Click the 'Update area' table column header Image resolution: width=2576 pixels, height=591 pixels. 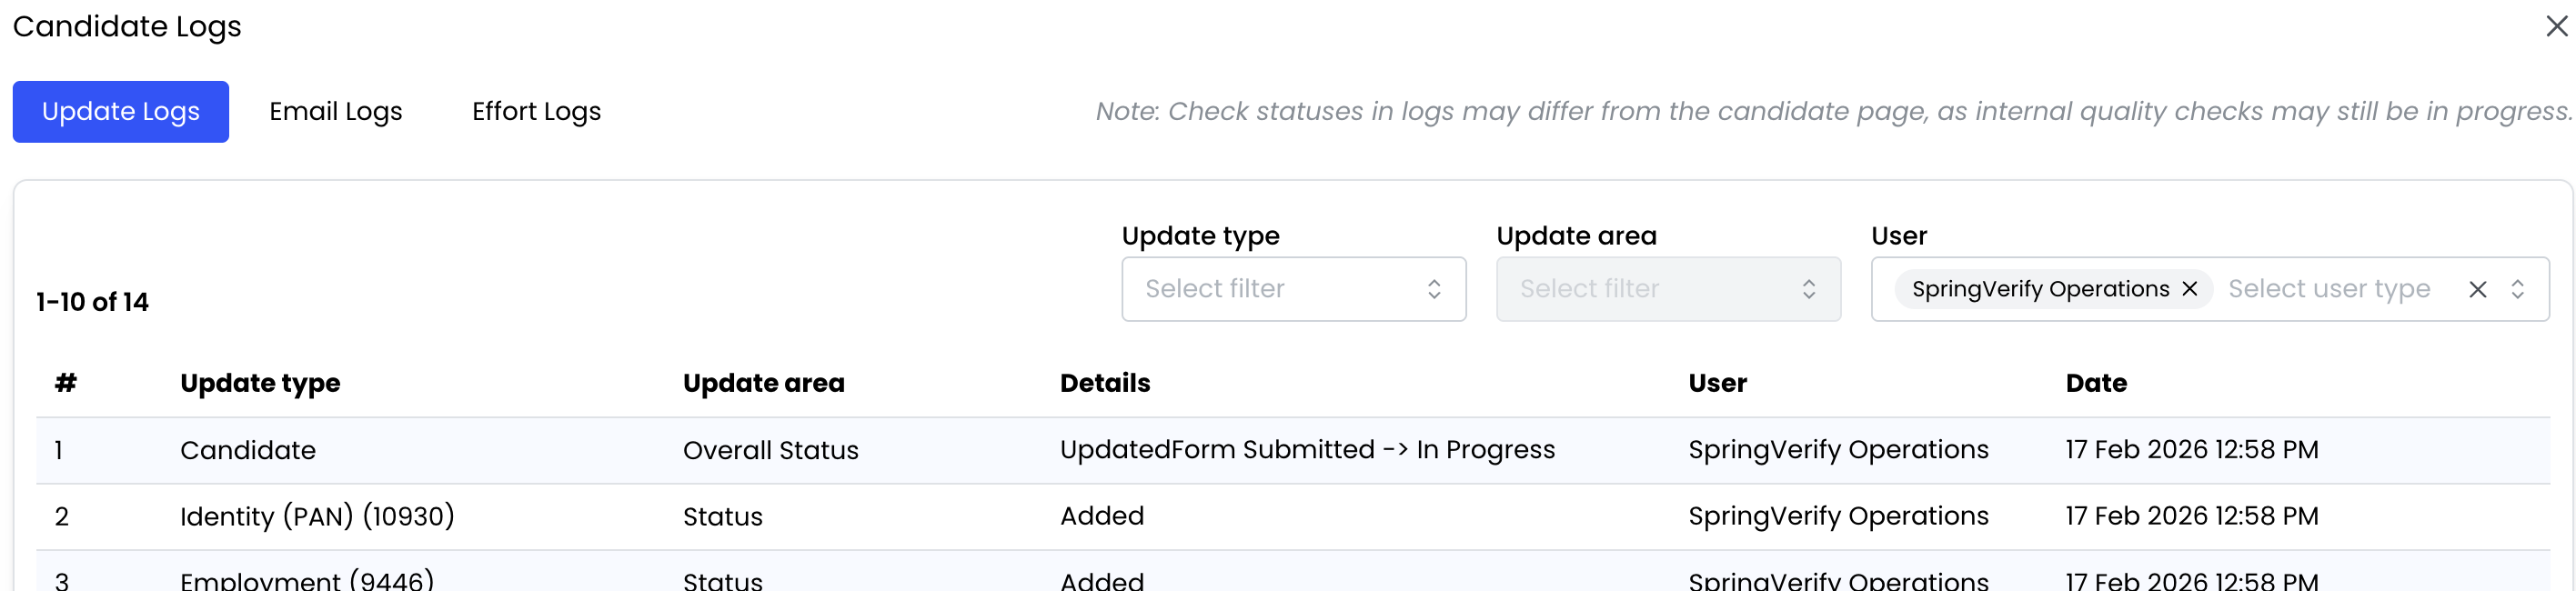click(763, 383)
